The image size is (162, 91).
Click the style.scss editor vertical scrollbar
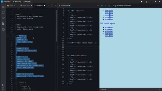56,26
